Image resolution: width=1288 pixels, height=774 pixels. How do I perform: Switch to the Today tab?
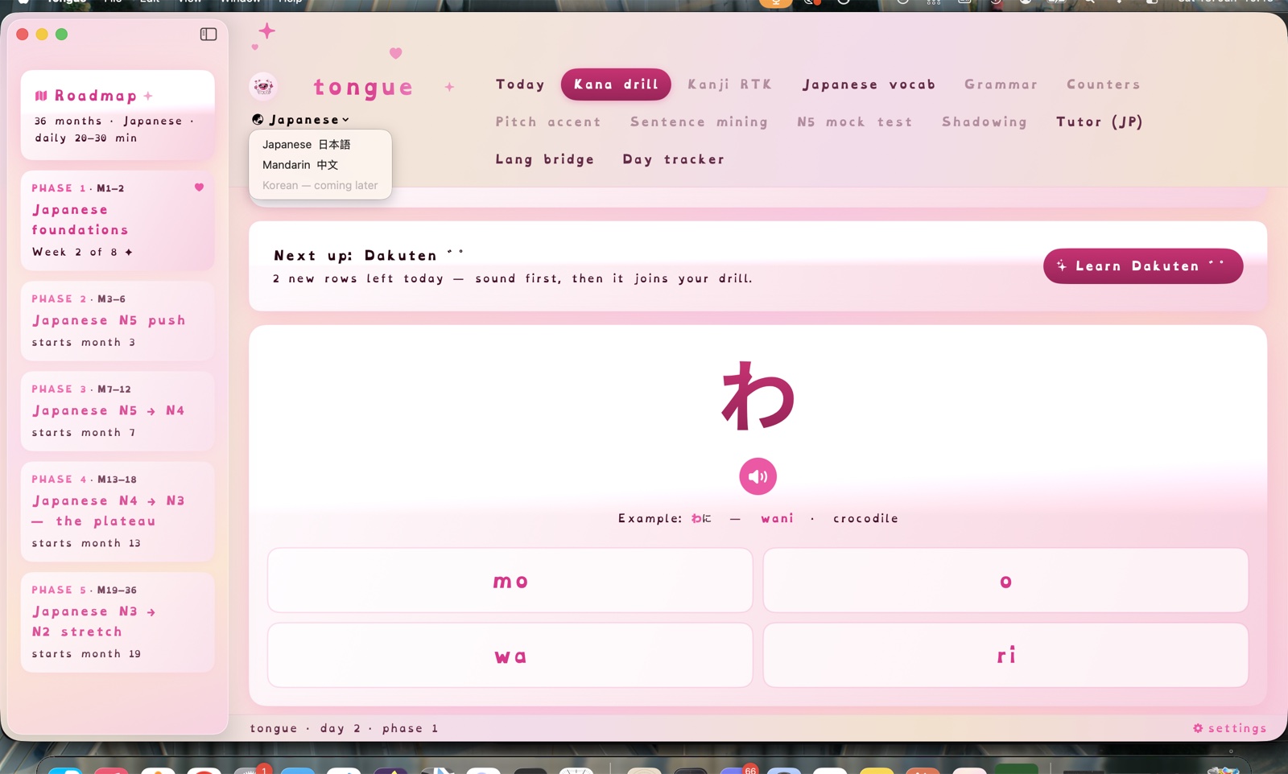pos(520,84)
